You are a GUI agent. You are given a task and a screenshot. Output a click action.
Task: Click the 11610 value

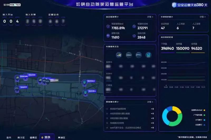coord(115,37)
